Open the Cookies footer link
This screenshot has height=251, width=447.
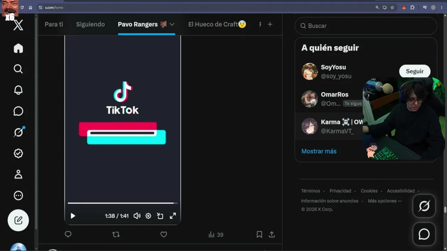pos(369,191)
